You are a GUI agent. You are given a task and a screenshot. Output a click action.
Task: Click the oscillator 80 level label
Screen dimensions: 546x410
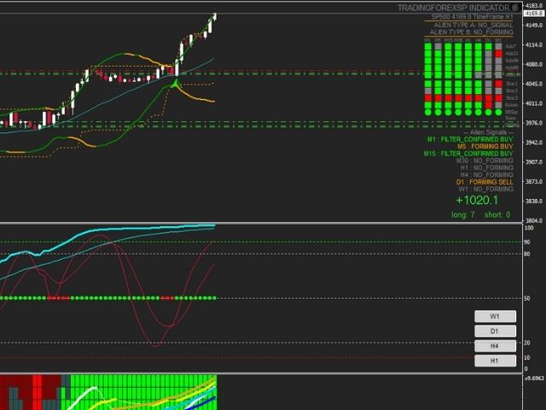527,255
